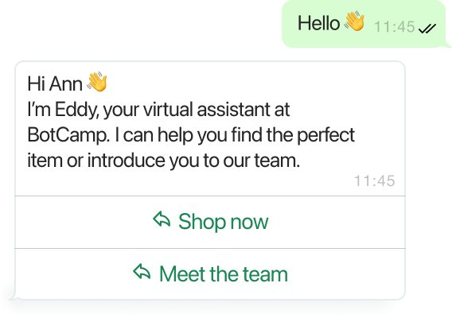Click the bubble tail of the bot message

pos(12,297)
